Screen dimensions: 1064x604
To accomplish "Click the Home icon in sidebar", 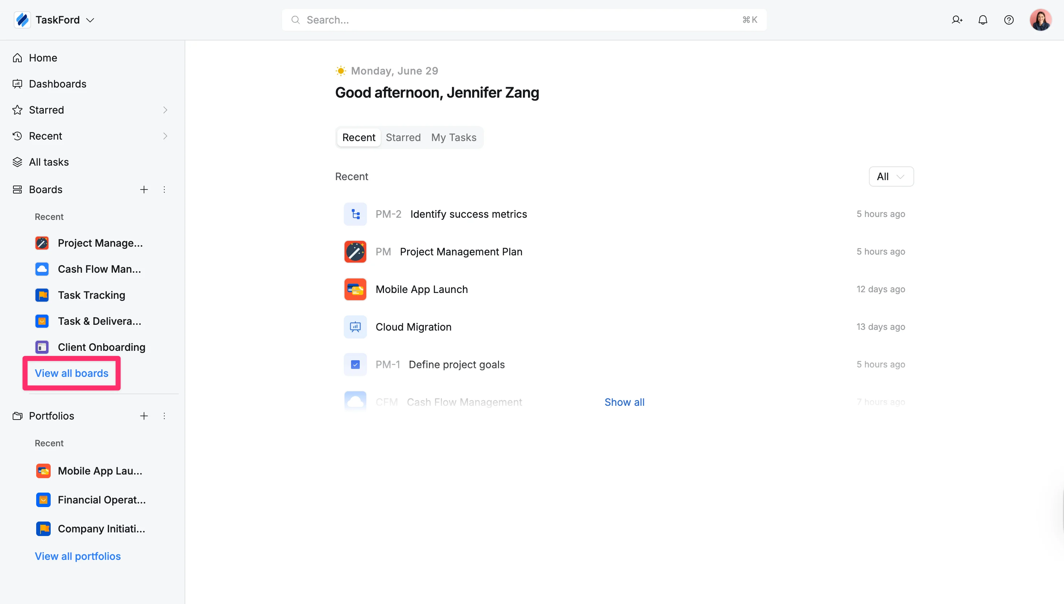I will [x=17, y=58].
